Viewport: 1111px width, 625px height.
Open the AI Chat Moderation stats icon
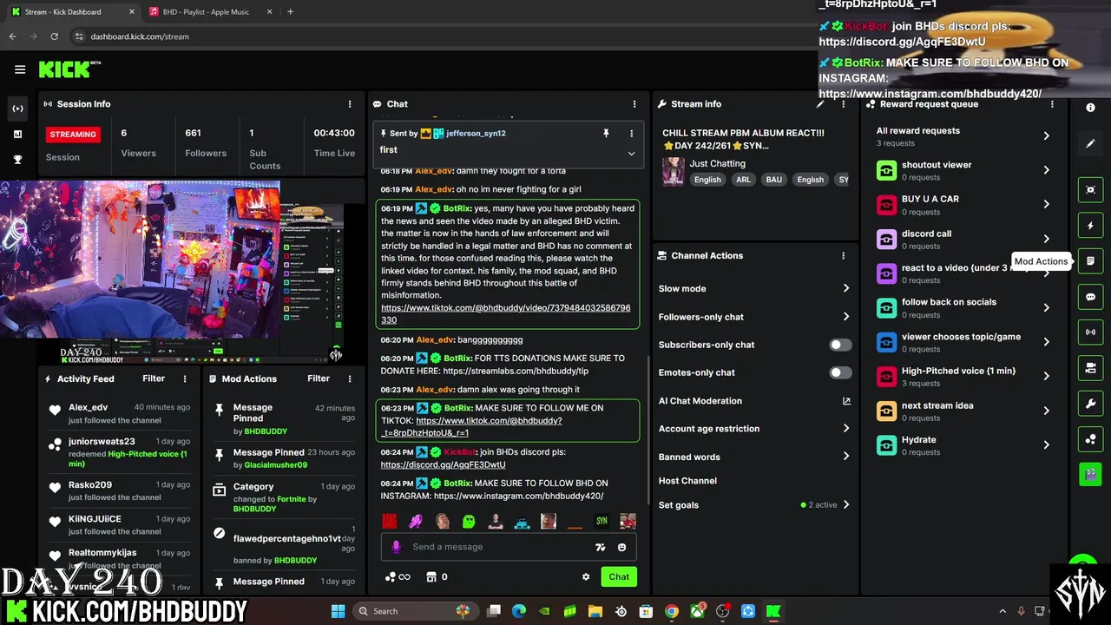(x=846, y=401)
